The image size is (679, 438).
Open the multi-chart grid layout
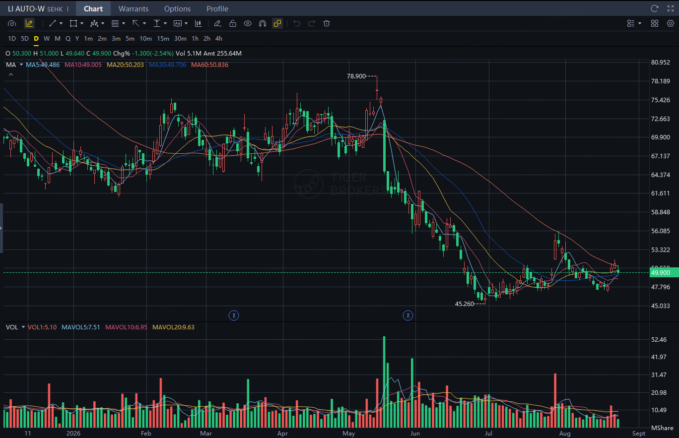click(x=655, y=23)
